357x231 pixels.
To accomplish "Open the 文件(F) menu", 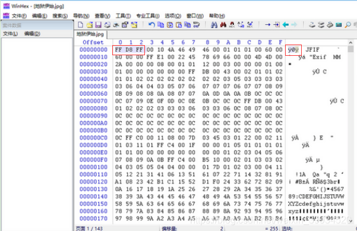I will (x=19, y=15).
